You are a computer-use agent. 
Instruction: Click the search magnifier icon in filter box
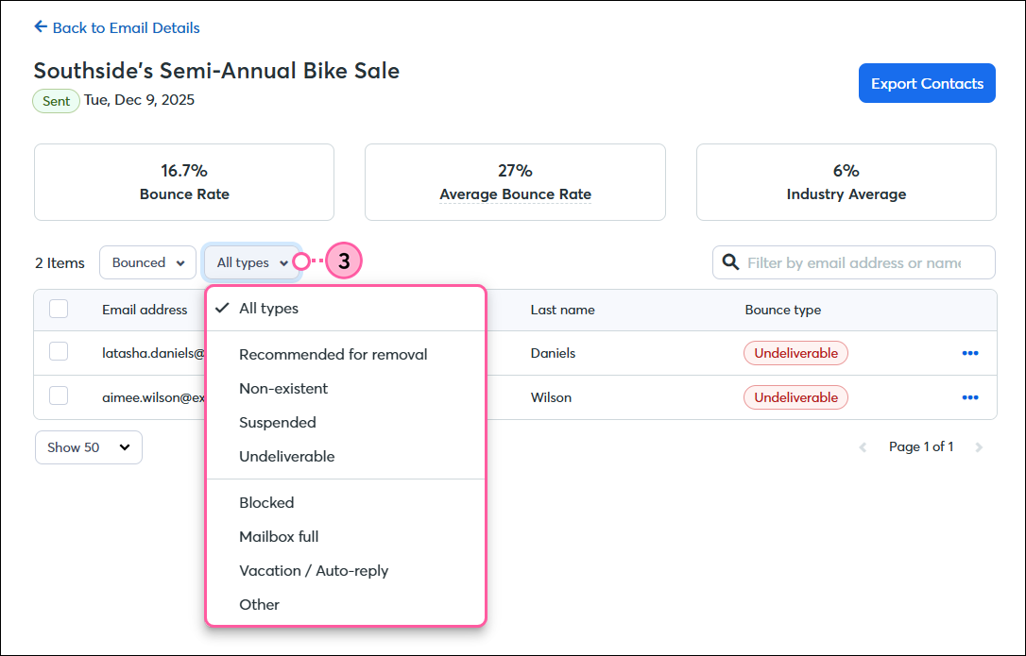tap(731, 261)
